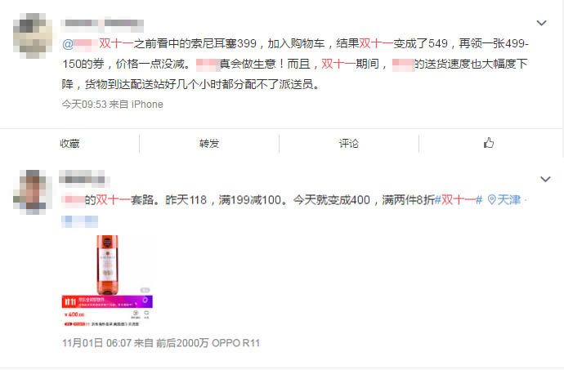This screenshot has width=564, height=370.
Task: Click 收藏 to favorite the first post
Action: [x=69, y=144]
